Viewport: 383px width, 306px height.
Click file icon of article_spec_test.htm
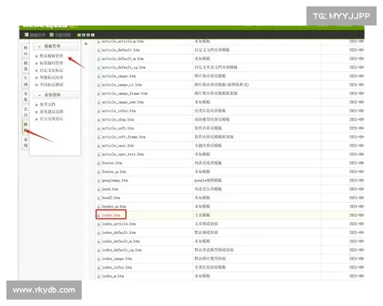[x=99, y=155]
